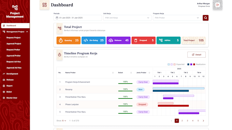Click the Project Management logo icon

[15, 7]
